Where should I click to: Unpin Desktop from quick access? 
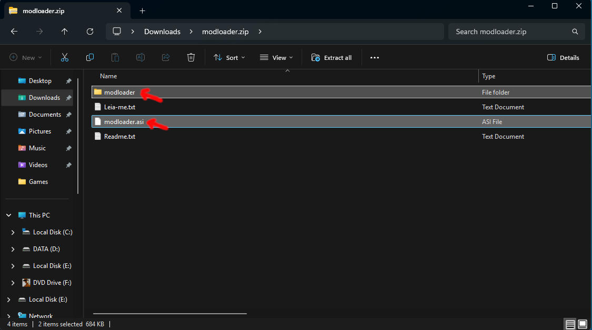pyautogui.click(x=69, y=81)
